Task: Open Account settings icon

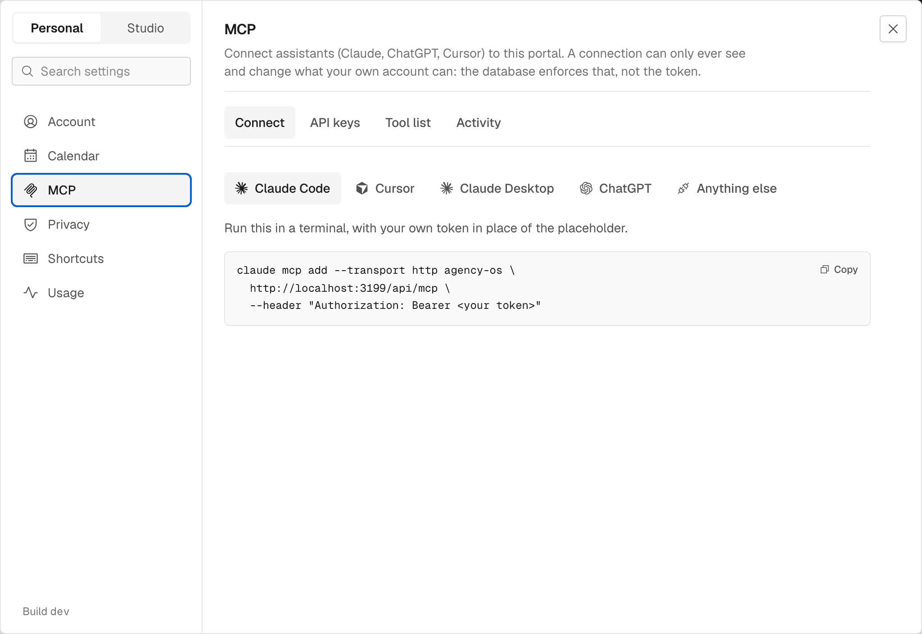Action: point(31,122)
